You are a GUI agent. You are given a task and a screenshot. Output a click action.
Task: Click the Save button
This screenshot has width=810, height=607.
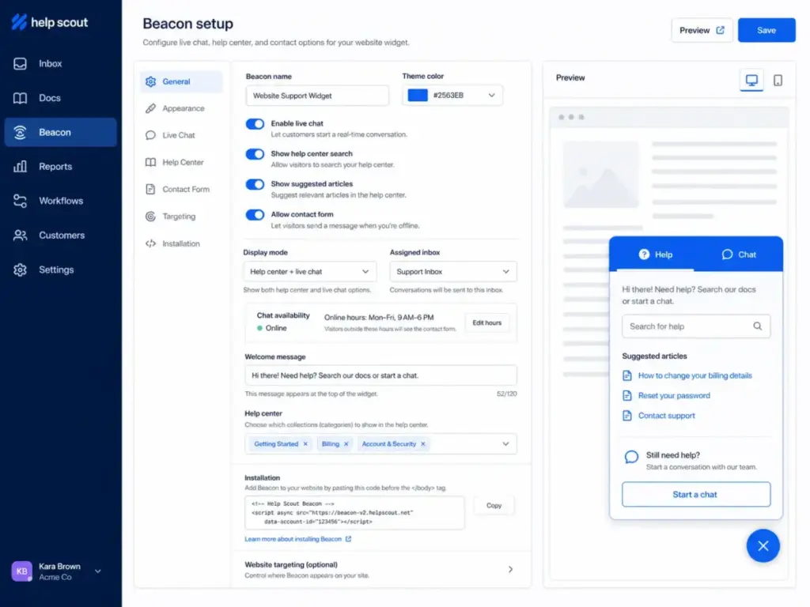click(x=766, y=31)
